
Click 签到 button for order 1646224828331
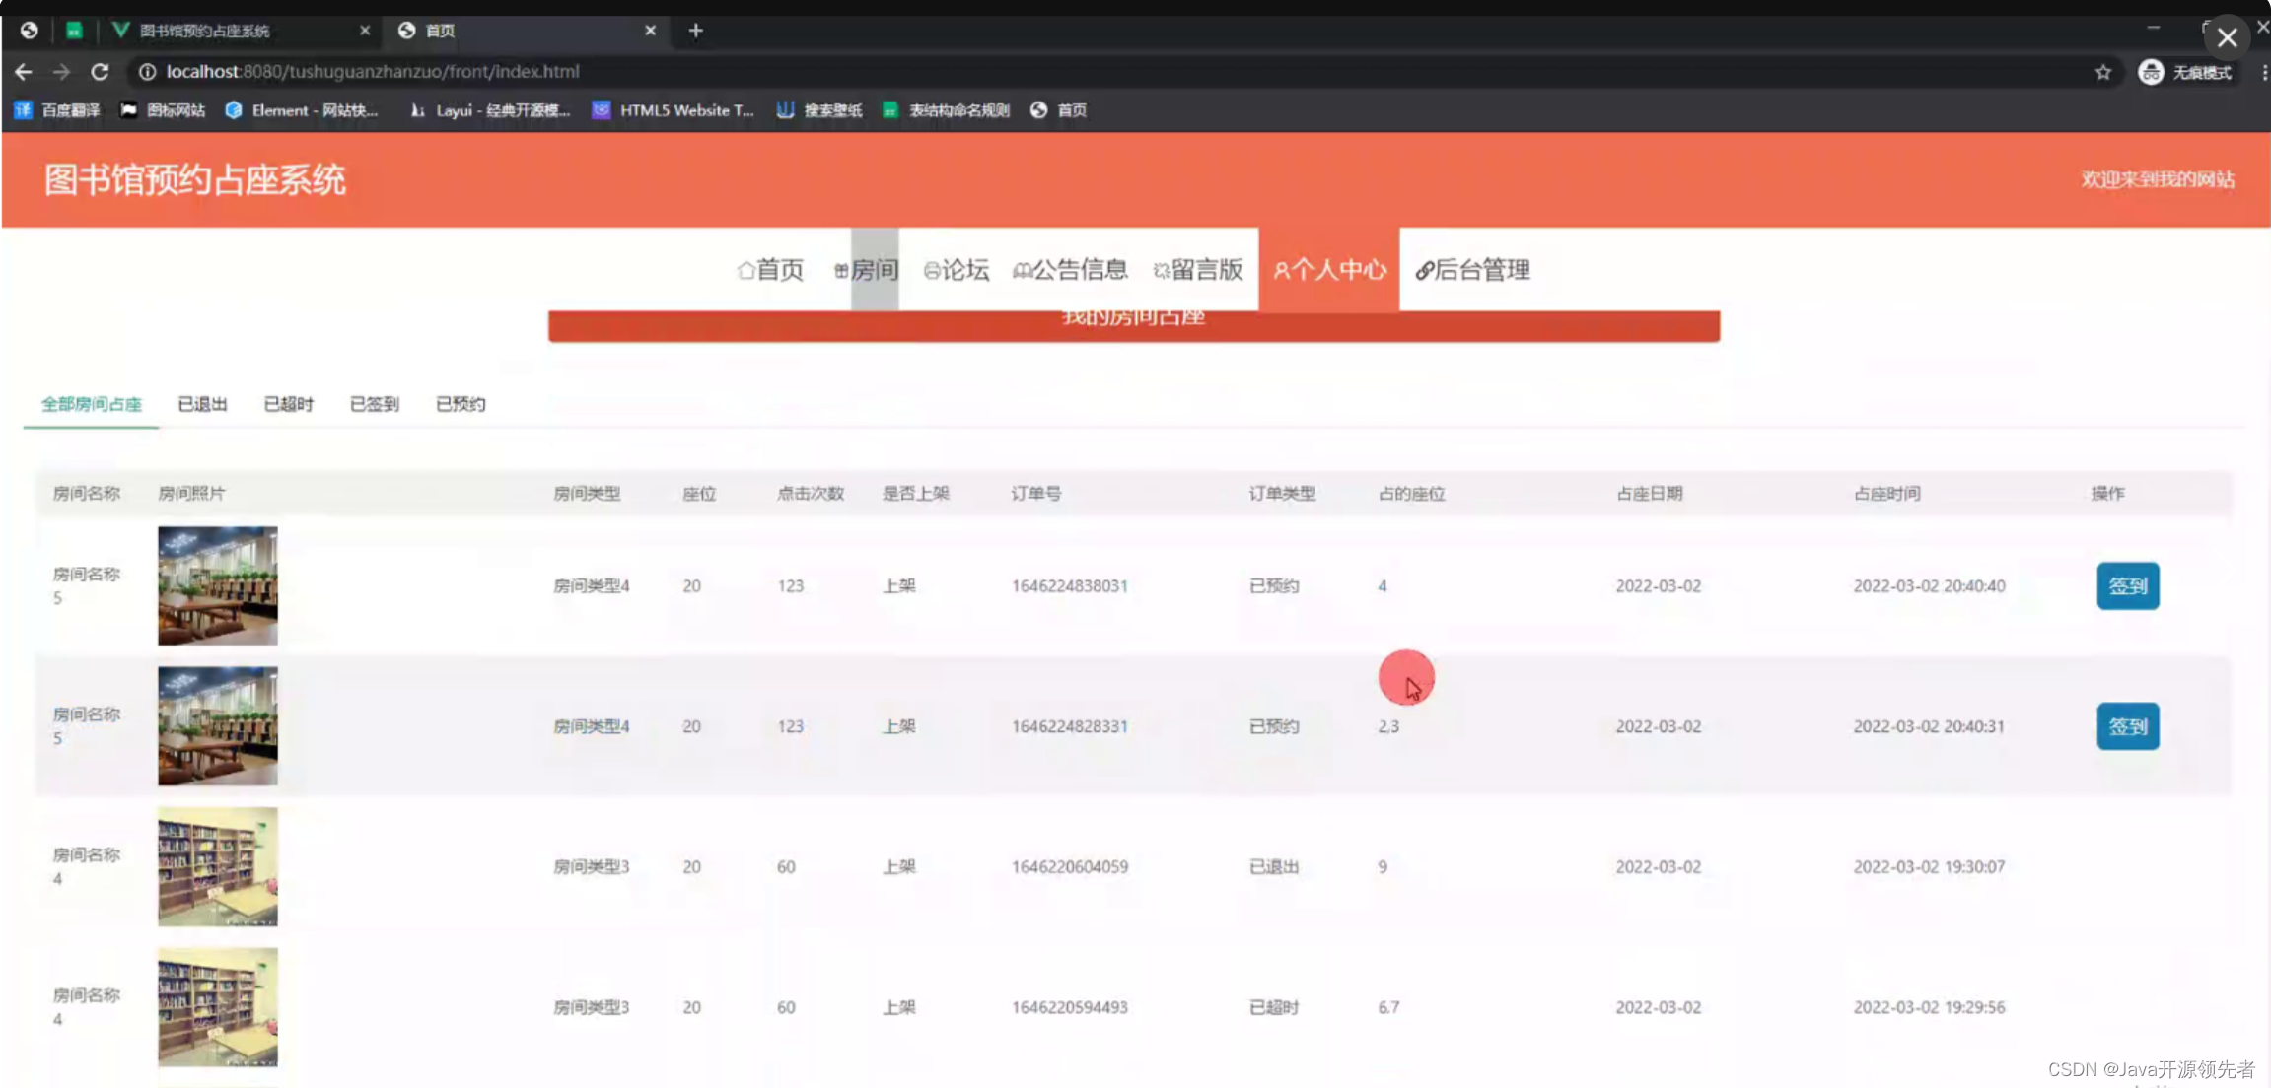pyautogui.click(x=2127, y=726)
